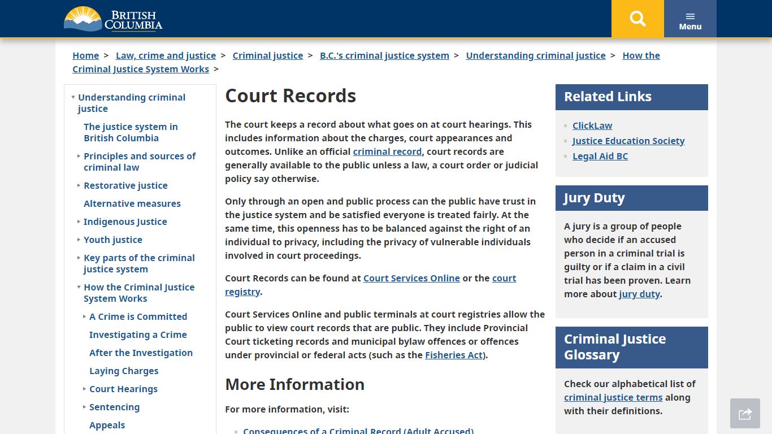
Task: Open Indigenous Justice sidebar link
Action: [x=125, y=222]
